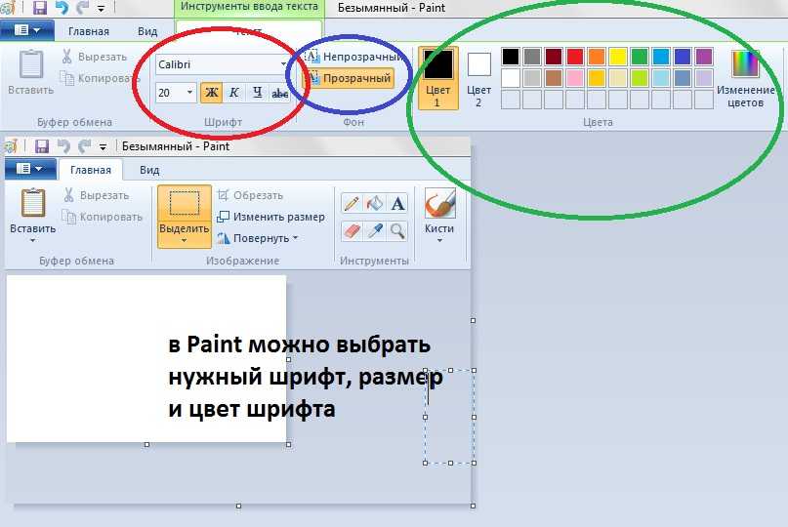Toggle Underline (Ч) font formatting
Image resolution: width=788 pixels, height=527 pixels.
[x=258, y=93]
